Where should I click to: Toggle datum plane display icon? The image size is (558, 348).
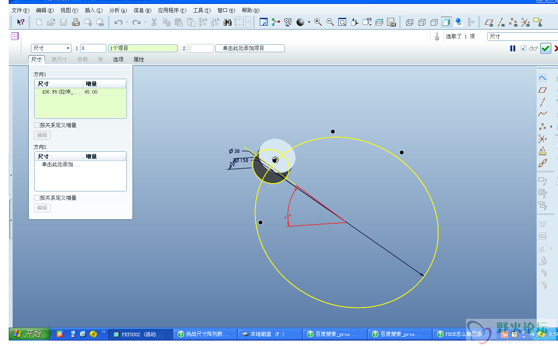pyautogui.click(x=489, y=22)
